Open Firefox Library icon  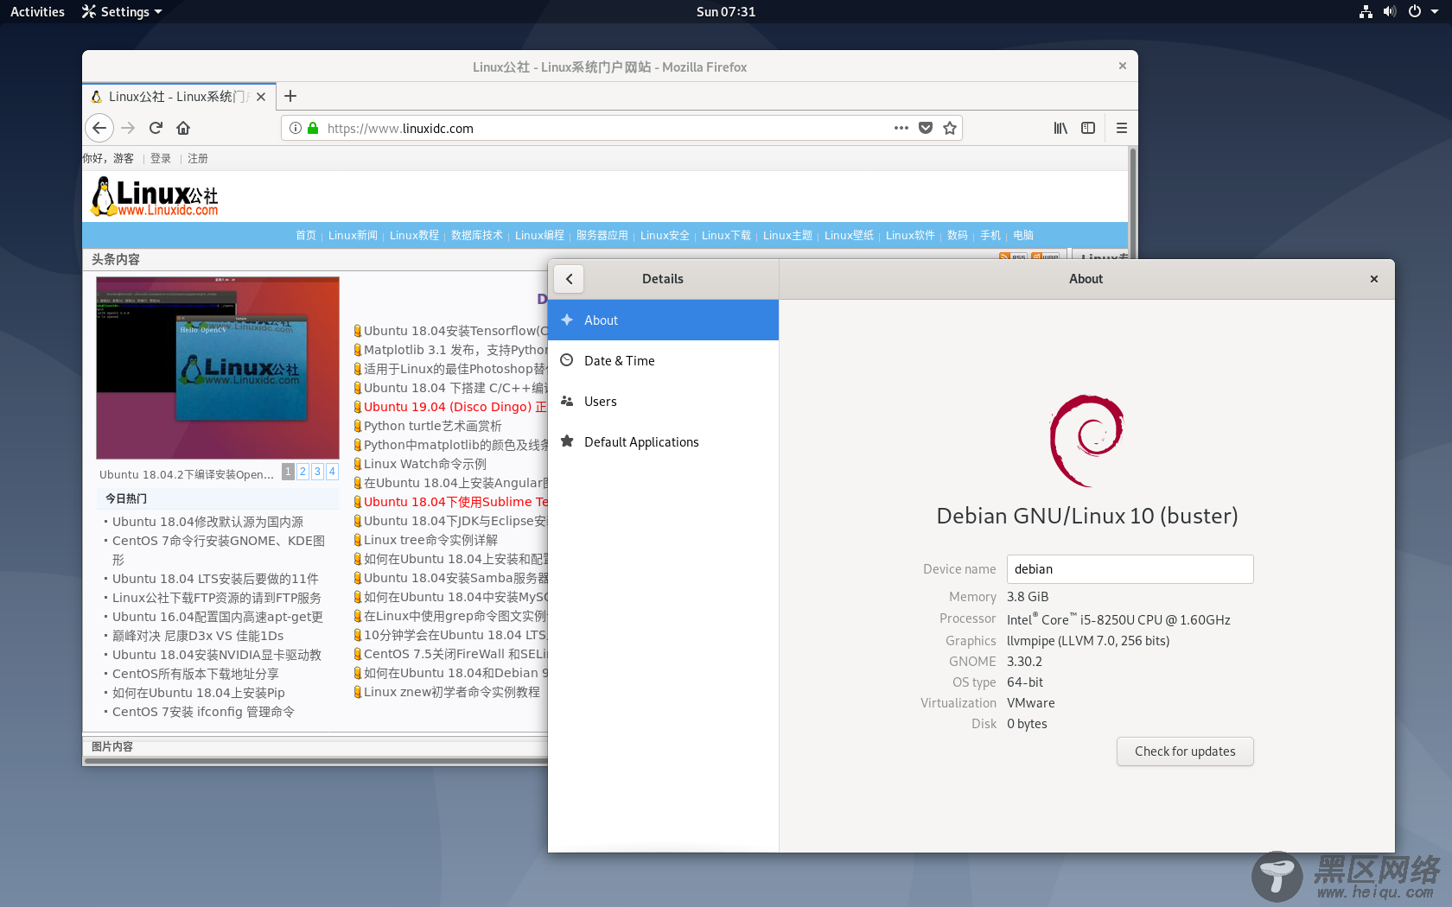click(1060, 128)
